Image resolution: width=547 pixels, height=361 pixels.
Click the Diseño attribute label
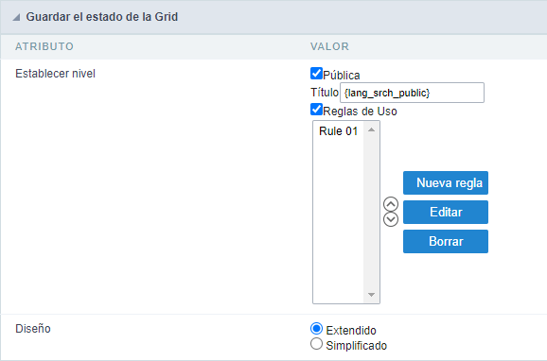33,329
